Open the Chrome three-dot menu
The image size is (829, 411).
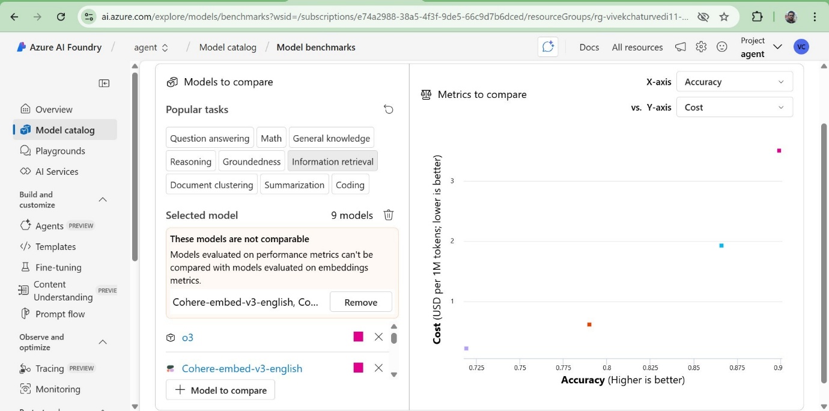[815, 17]
